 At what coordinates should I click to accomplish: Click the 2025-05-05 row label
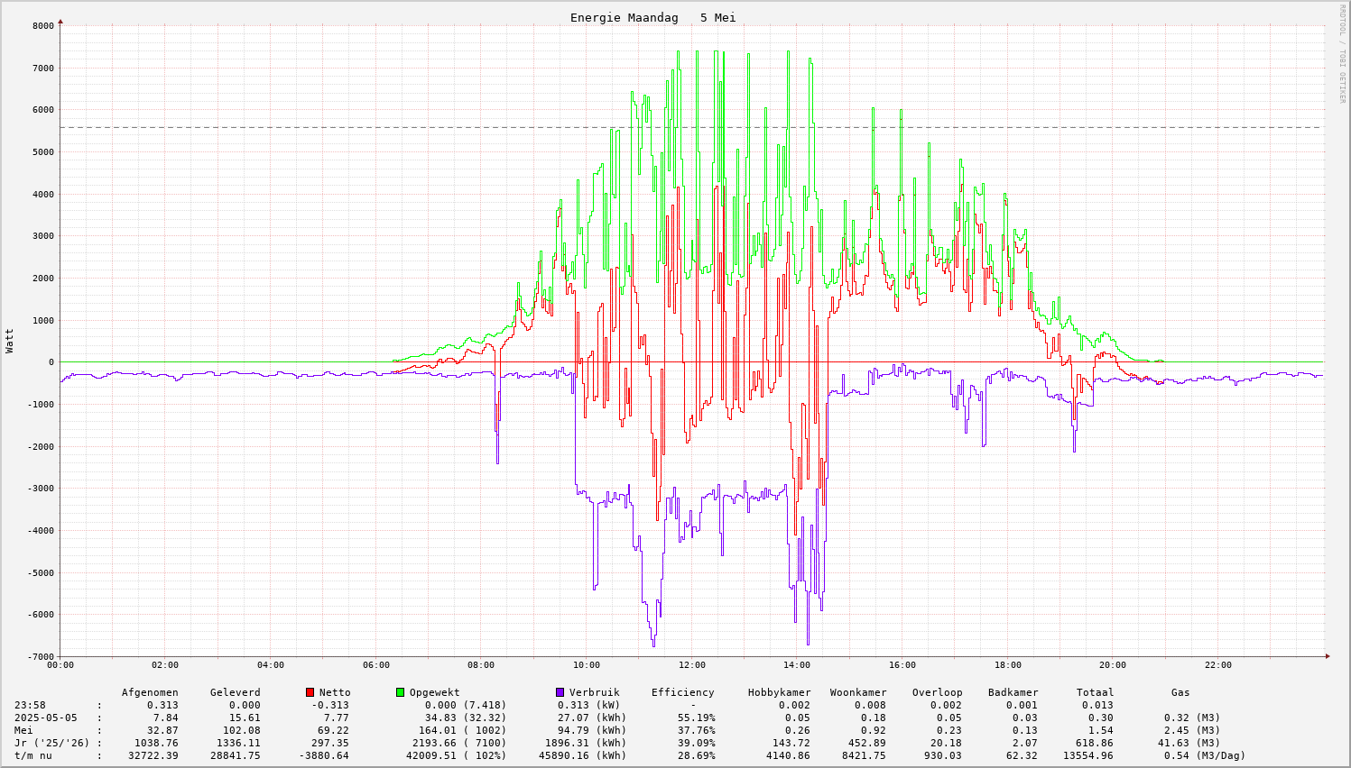pyautogui.click(x=46, y=718)
